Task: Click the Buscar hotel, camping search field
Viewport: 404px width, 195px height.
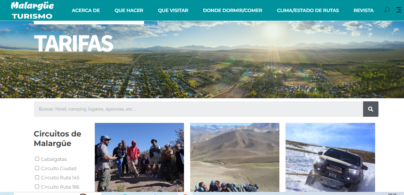Action: (198, 109)
